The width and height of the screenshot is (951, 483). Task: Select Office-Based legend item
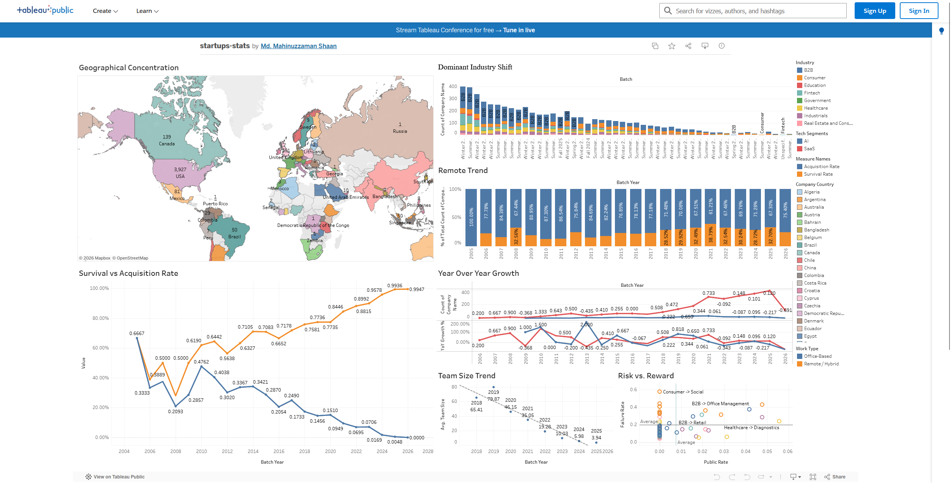click(x=814, y=356)
